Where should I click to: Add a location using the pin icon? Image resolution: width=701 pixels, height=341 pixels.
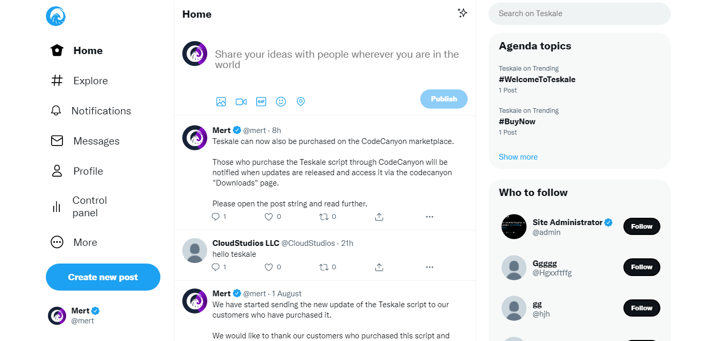[x=301, y=102]
